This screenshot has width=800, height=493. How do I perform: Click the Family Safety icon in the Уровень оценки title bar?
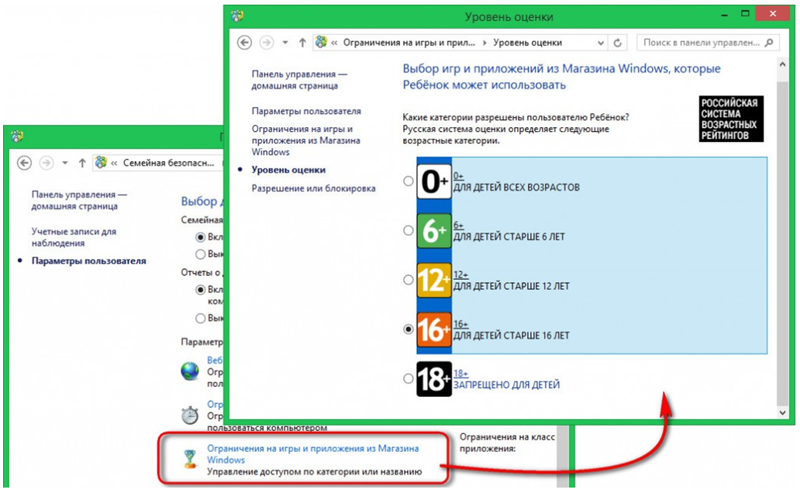pyautogui.click(x=236, y=16)
